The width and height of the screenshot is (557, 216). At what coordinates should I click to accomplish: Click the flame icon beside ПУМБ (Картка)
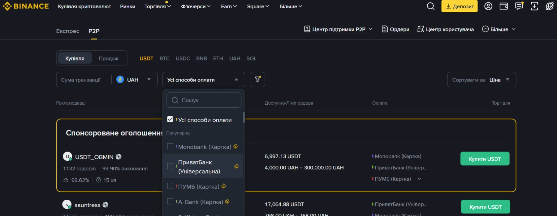click(223, 186)
